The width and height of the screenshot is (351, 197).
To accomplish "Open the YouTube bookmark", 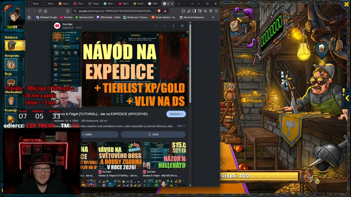I will coord(66,17).
